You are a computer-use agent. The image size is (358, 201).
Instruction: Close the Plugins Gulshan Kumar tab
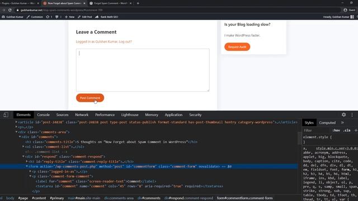[x=38, y=3]
